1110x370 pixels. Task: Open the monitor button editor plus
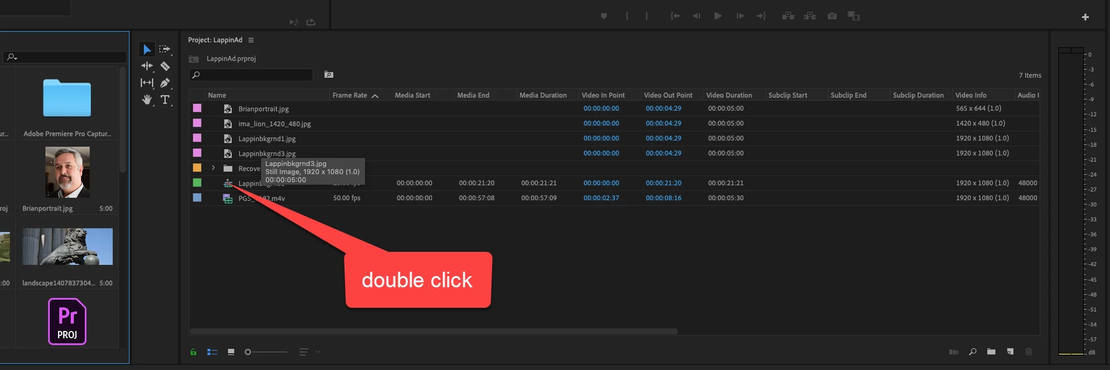coord(1085,17)
